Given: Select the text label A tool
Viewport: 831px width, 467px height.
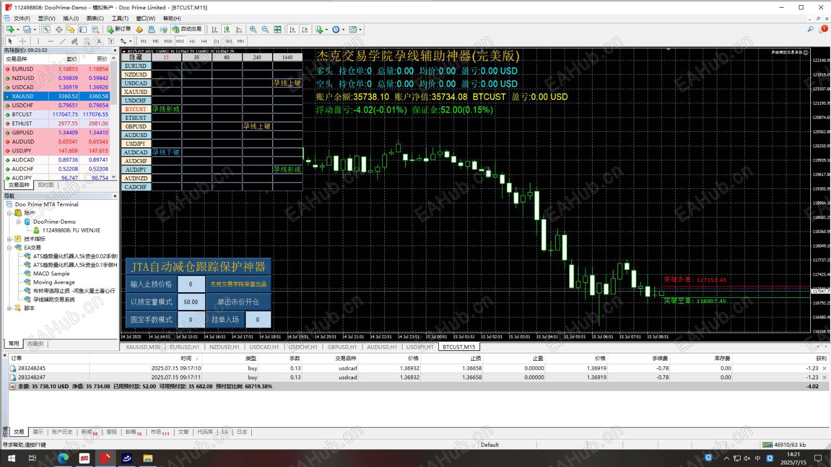Looking at the screenshot, I should [x=99, y=41].
